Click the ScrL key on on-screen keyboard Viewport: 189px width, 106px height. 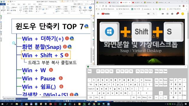coord(161,71)
